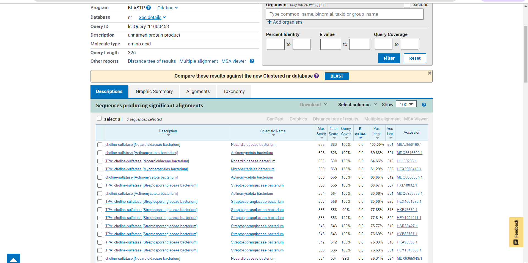528x263 pixels.
Task: Check the row for accession HXB47670.1
Action: 100,210
